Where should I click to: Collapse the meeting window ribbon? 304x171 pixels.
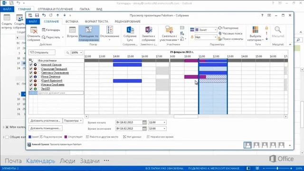[290, 44]
